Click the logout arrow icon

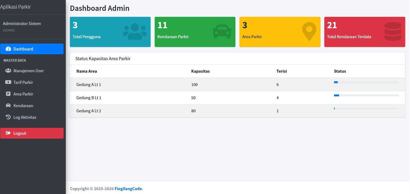(8, 133)
